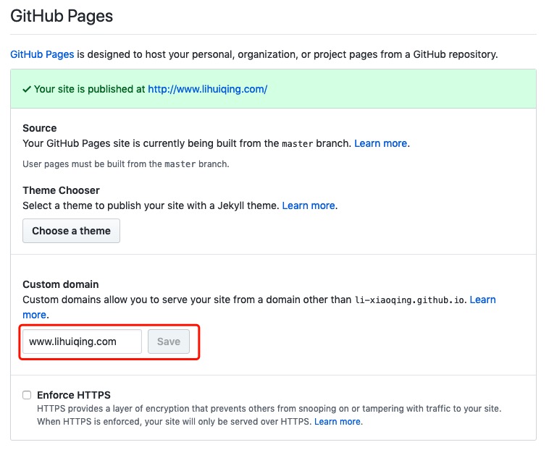Click the Source section heading
Image resolution: width=549 pixels, height=450 pixels.
click(x=40, y=128)
